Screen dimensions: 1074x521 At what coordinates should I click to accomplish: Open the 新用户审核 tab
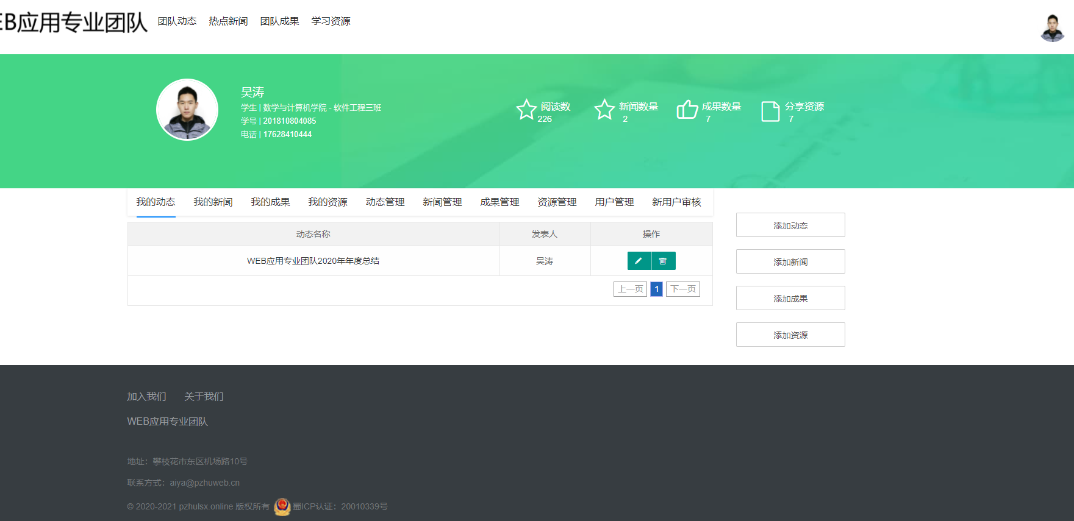coord(676,202)
